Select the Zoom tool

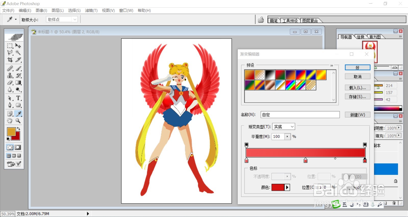(x=18, y=121)
